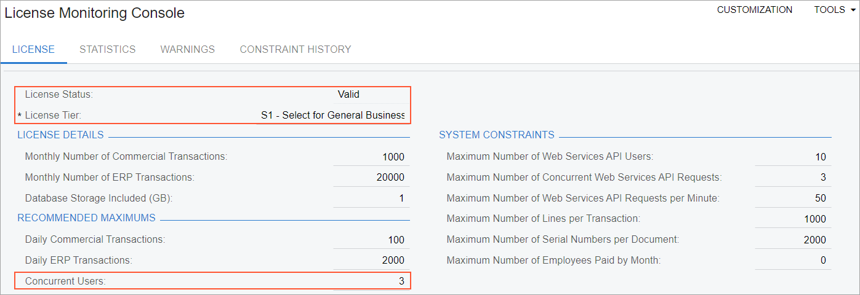This screenshot has height=295, width=860.
Task: Click Maximum Number of Lines per Transaction field
Action: [x=792, y=219]
